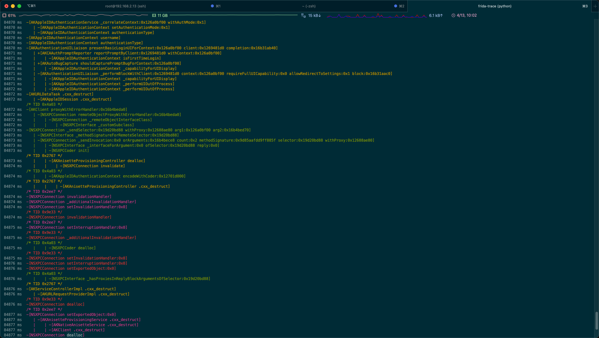
Task: Click the 4/13, 10:02 date and time
Action: tap(466, 15)
